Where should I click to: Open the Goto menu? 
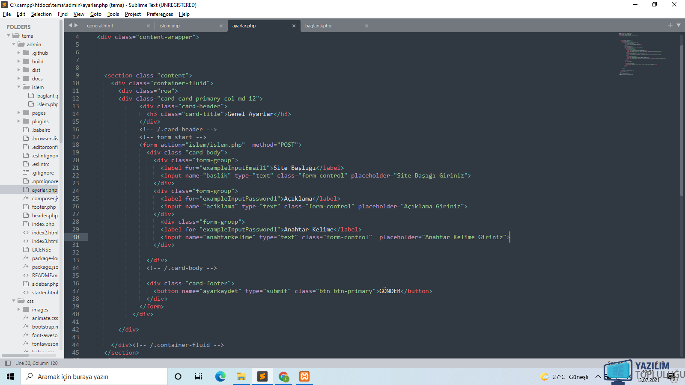pos(95,14)
